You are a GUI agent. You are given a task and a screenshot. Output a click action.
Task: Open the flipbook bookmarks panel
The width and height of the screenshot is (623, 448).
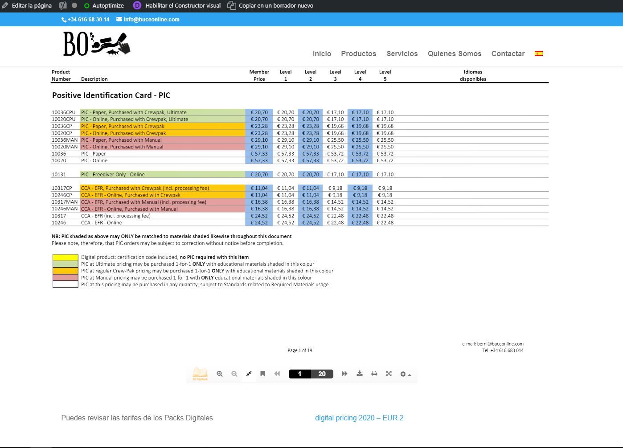click(262, 374)
